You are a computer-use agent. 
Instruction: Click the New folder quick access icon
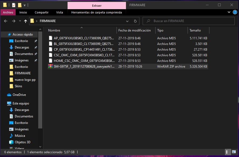(x=20, y=5)
